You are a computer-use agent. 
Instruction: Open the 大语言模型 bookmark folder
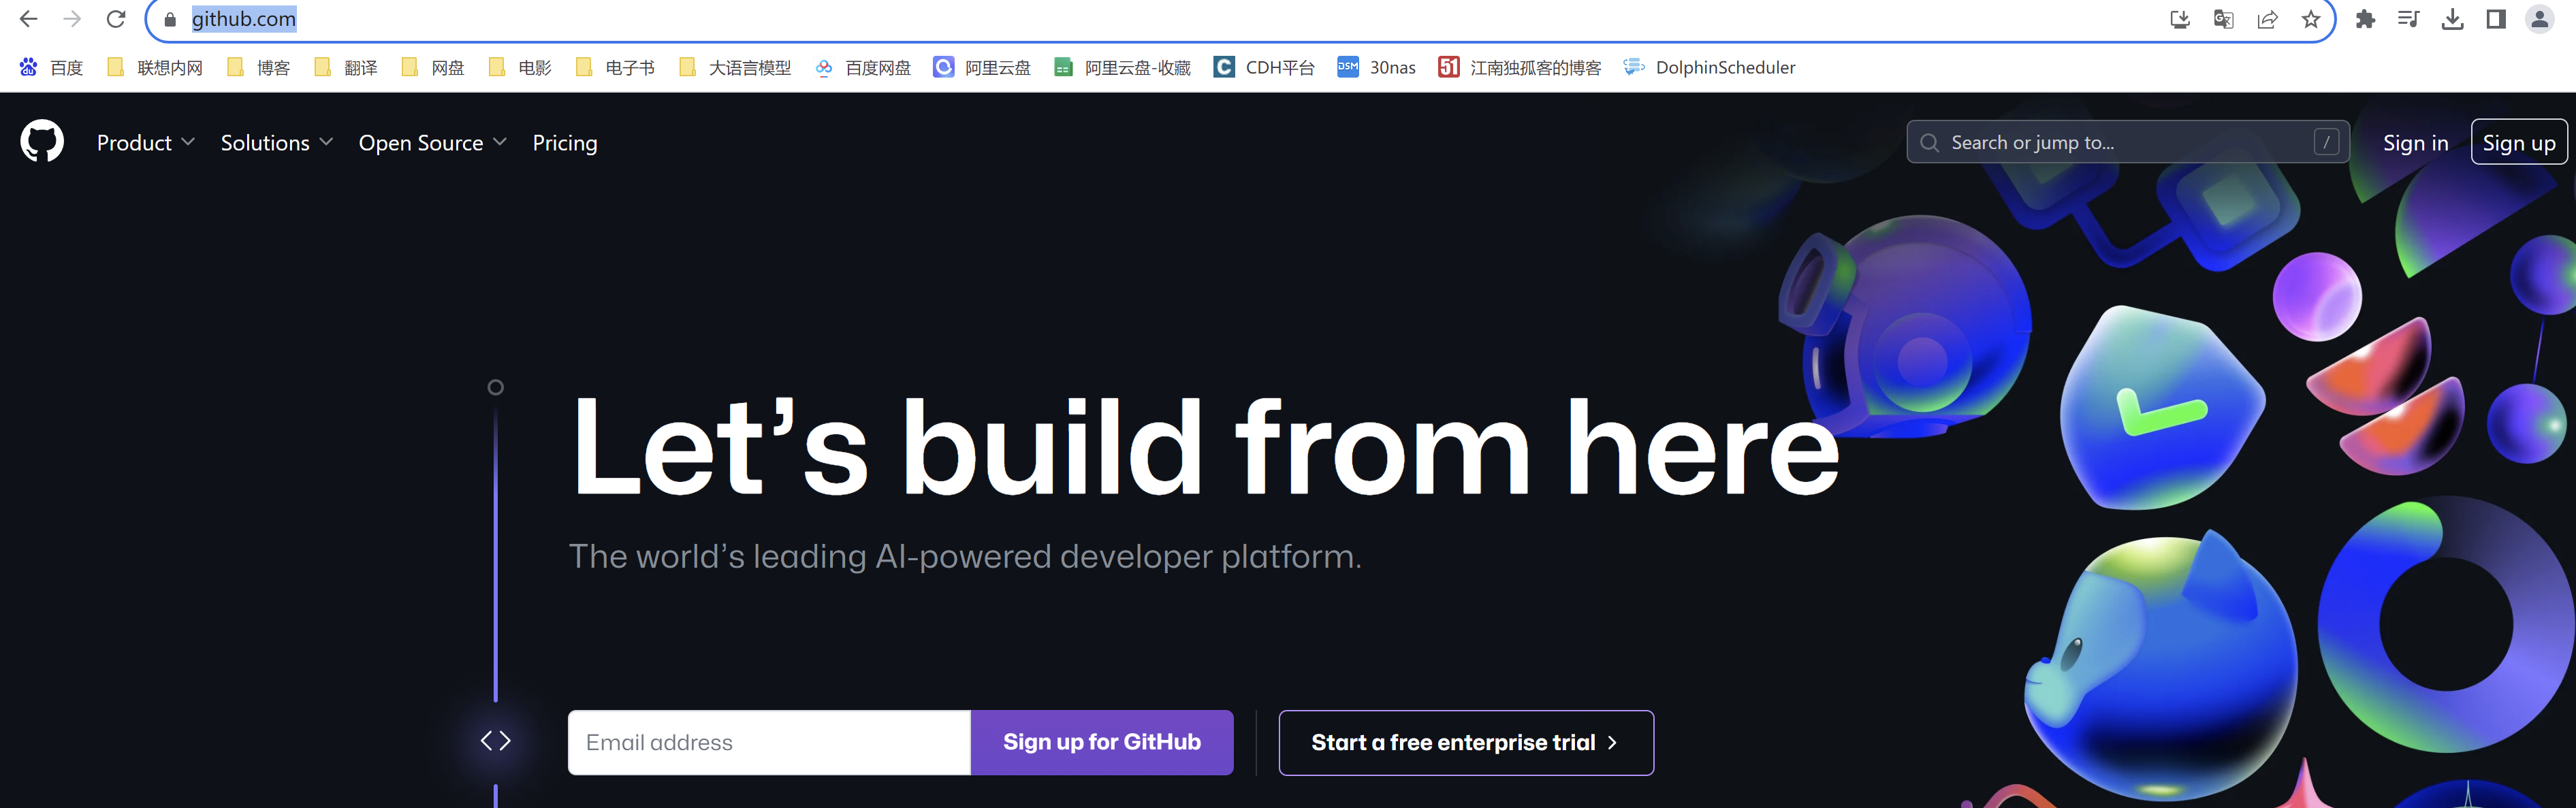735,67
